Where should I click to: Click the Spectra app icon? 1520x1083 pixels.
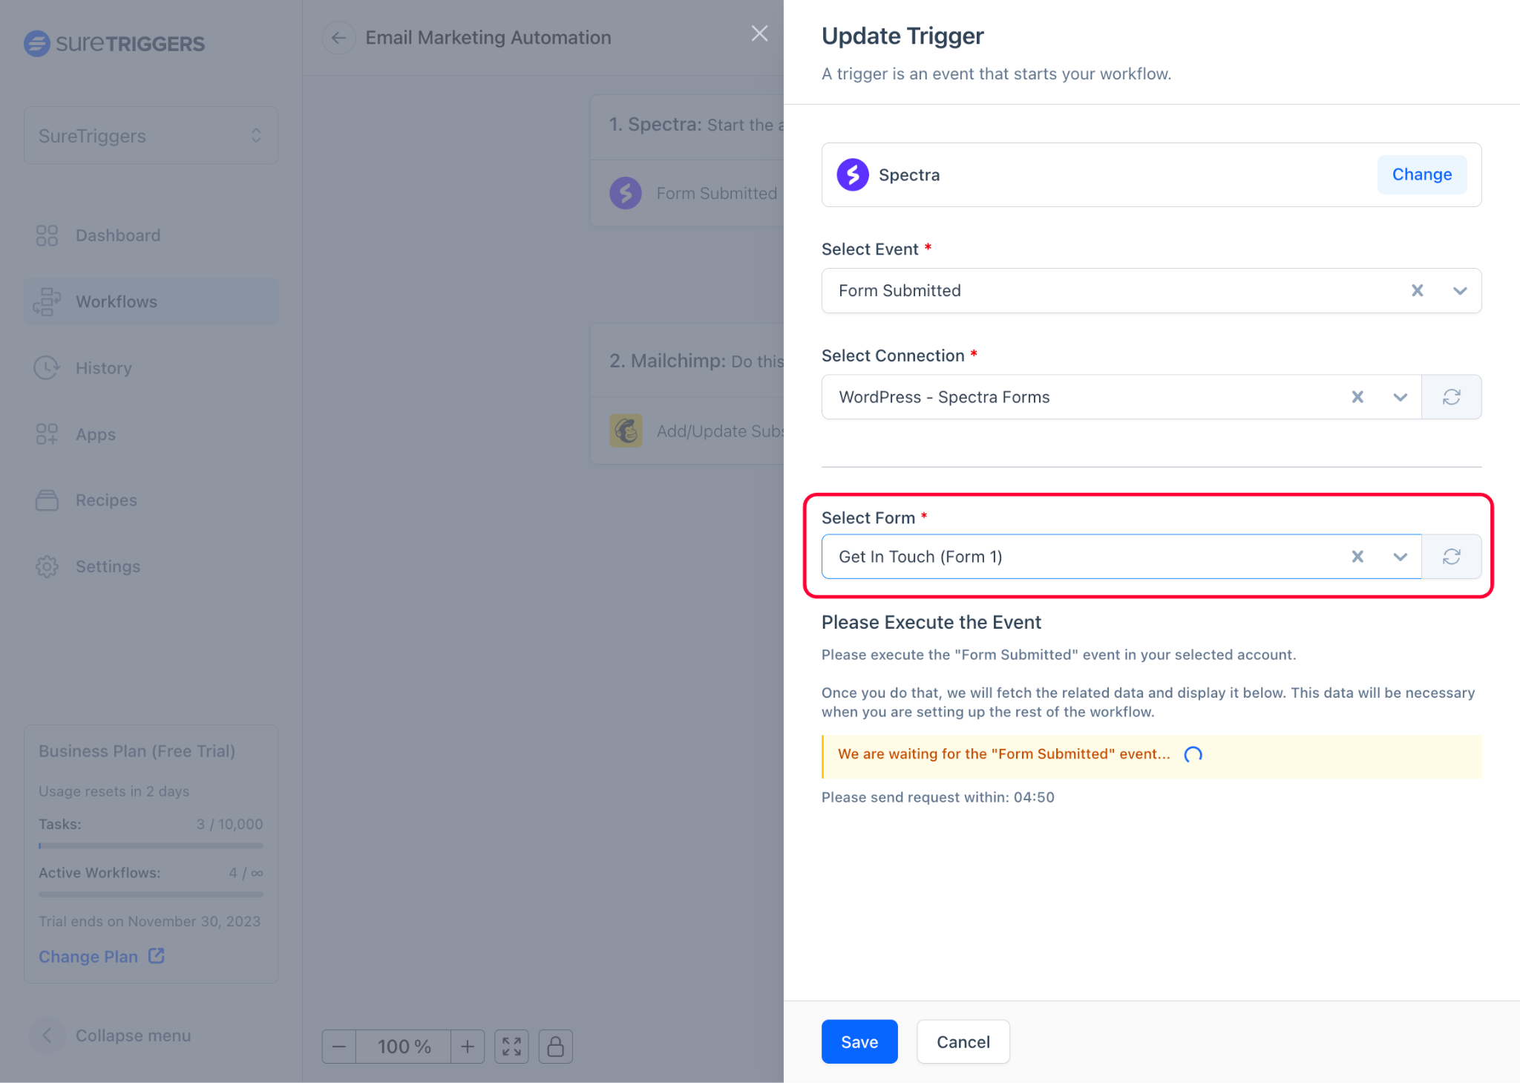(x=854, y=174)
